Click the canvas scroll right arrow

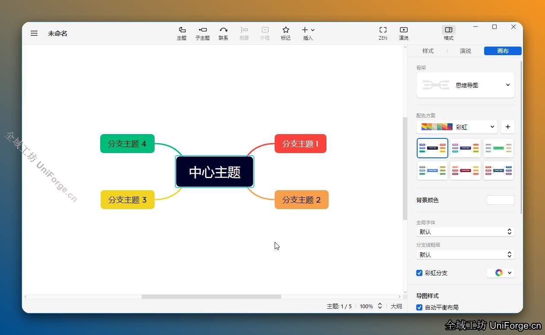point(399,297)
